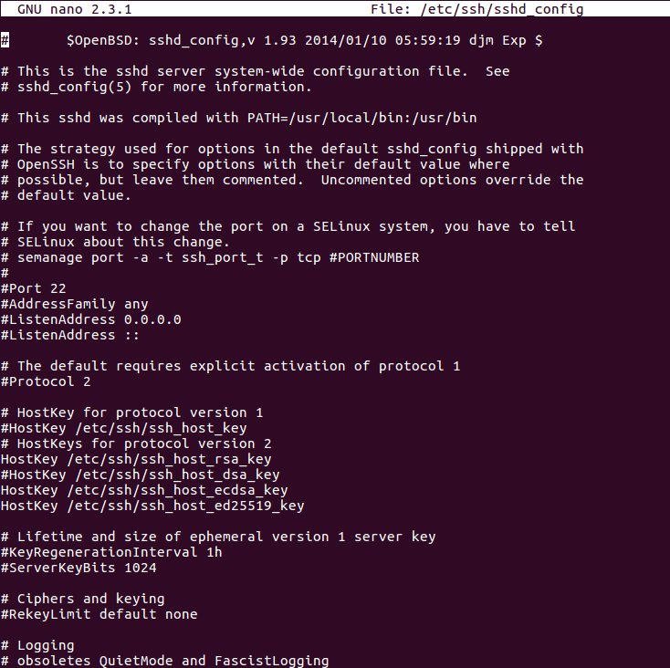Screen dimensions: 670x668
Task: Place cursor on '#RekeyLimit default none' line
Action: tap(99, 614)
